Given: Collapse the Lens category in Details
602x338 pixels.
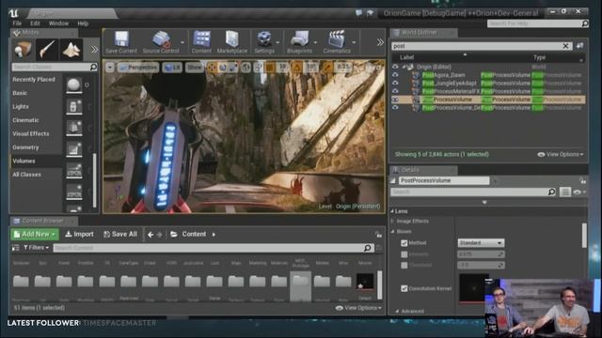Looking at the screenshot, I should click(392, 211).
